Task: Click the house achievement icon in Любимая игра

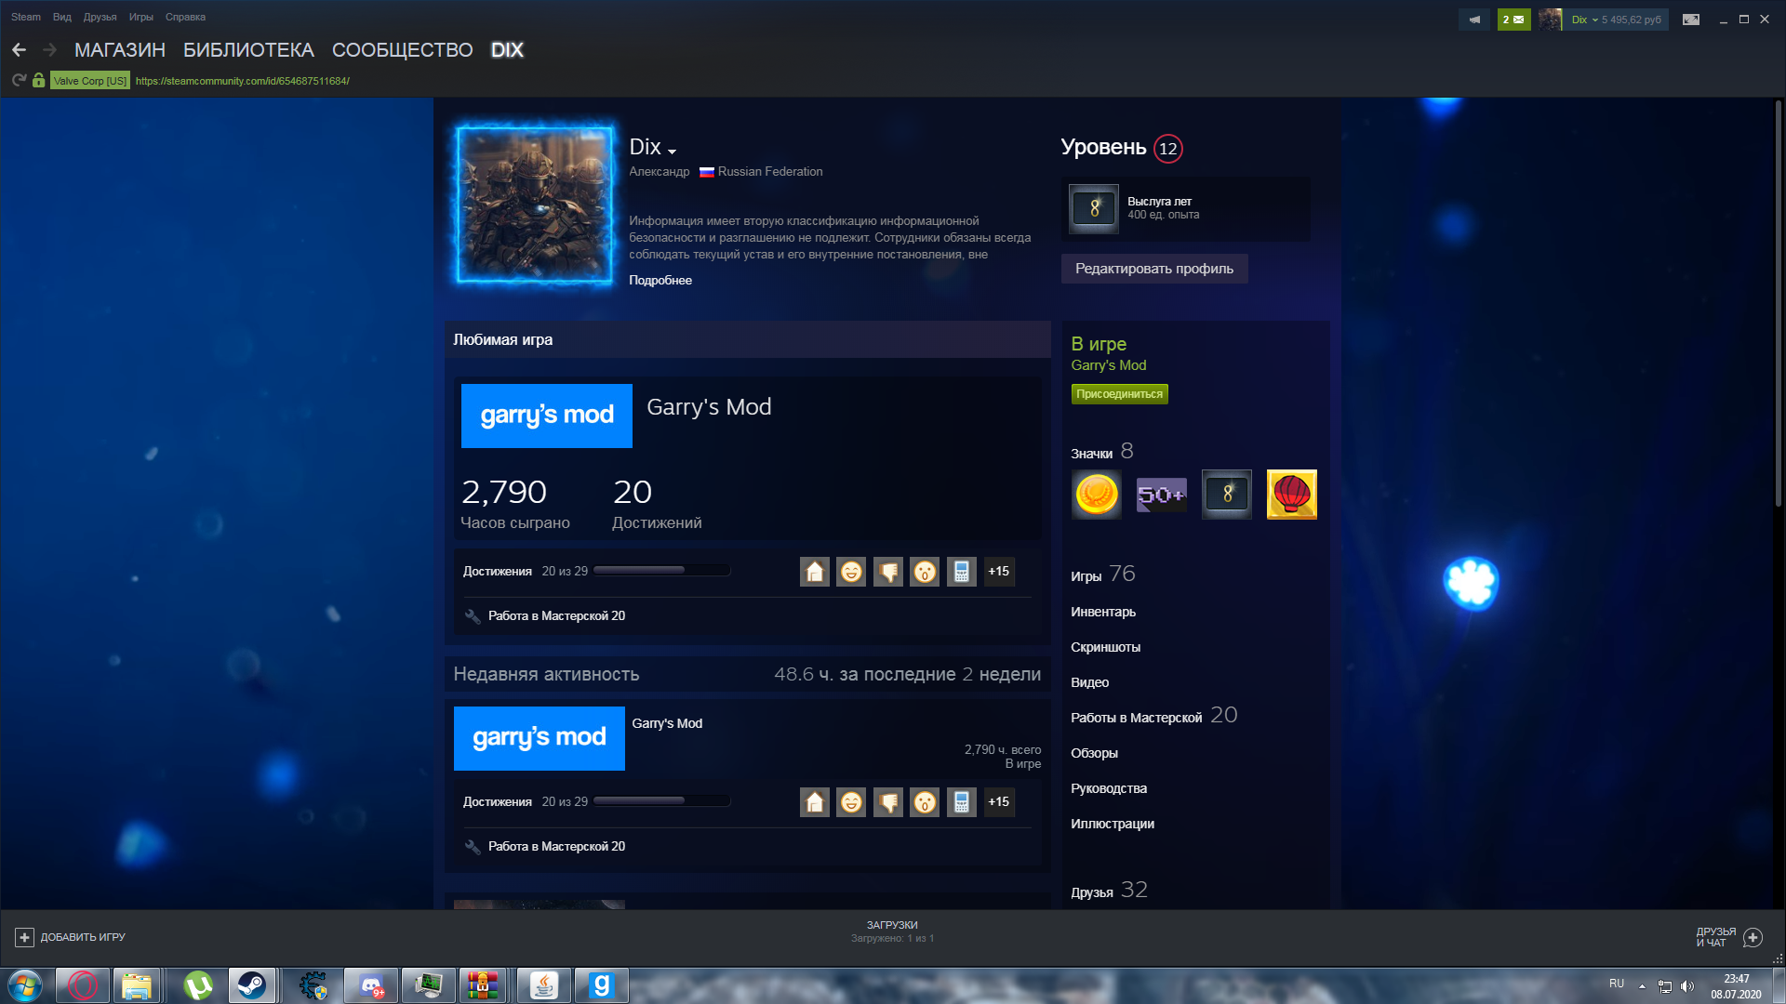Action: click(x=815, y=572)
